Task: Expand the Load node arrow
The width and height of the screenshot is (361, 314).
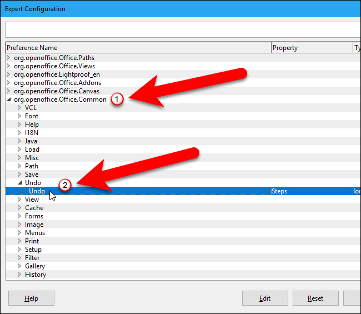Action: (x=19, y=149)
